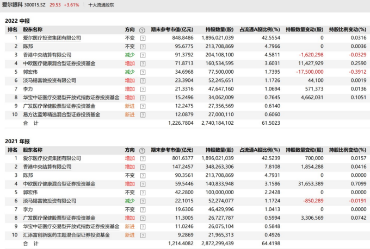Select the 2022 中报 section heading

tap(17, 20)
